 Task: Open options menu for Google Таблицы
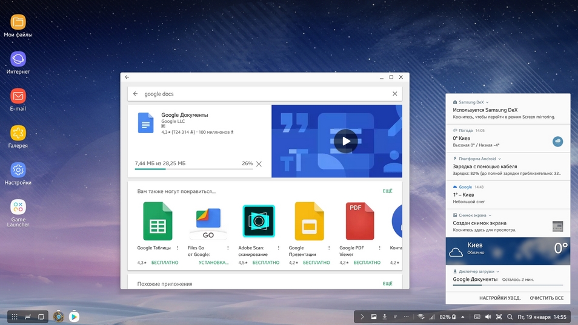point(178,248)
